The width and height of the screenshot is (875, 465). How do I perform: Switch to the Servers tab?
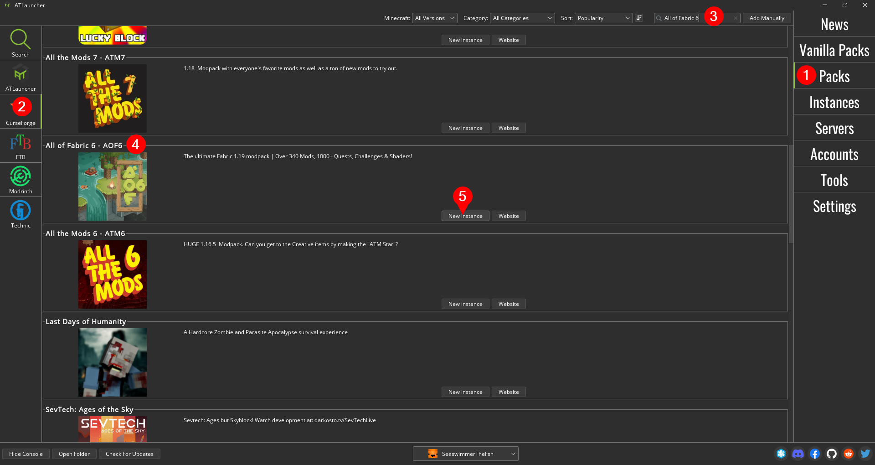click(x=834, y=128)
